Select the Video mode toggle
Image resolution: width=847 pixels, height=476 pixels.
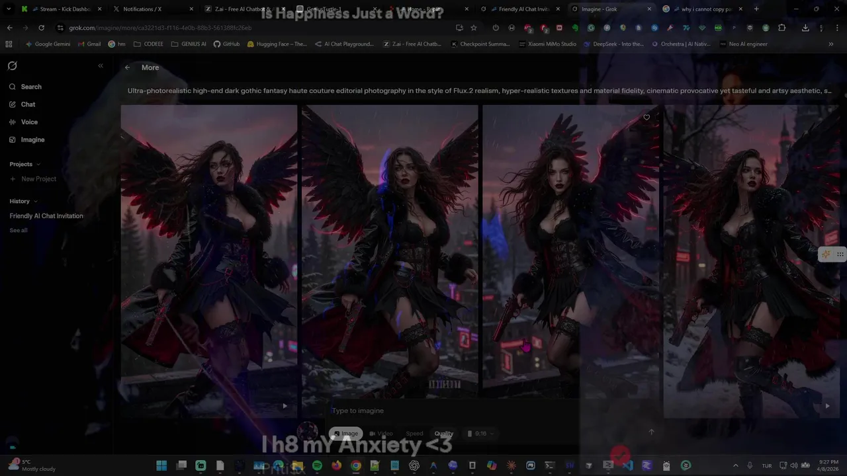(381, 434)
